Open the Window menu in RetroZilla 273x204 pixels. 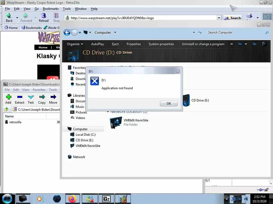click(x=81, y=9)
